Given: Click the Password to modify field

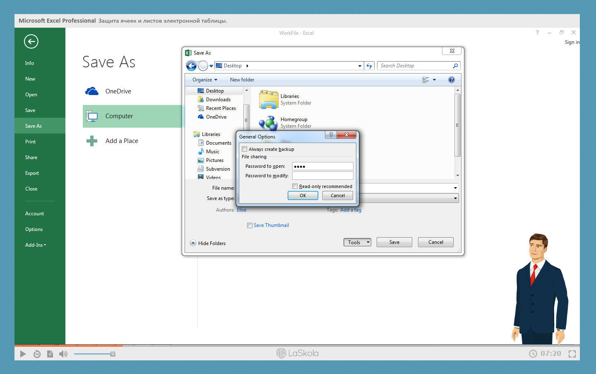Looking at the screenshot, I should (322, 176).
